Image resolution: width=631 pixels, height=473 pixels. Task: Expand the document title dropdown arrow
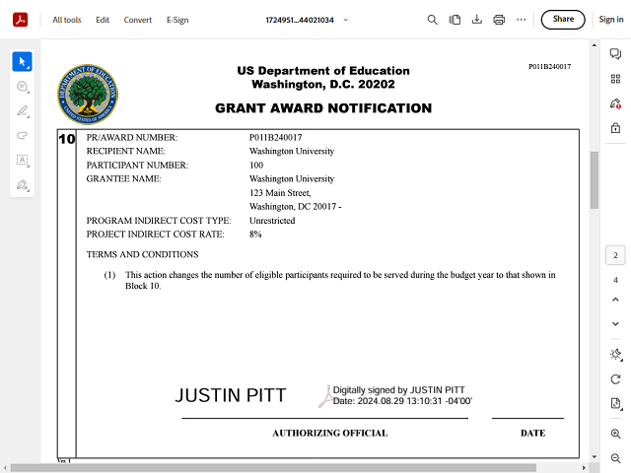coord(345,20)
